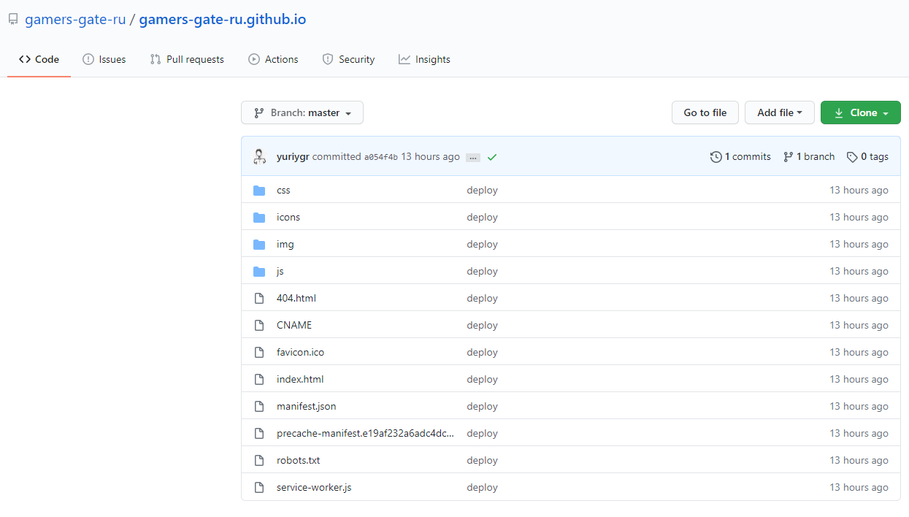The height and width of the screenshot is (517, 909).
Task: Open the 404.html file
Action: point(296,299)
